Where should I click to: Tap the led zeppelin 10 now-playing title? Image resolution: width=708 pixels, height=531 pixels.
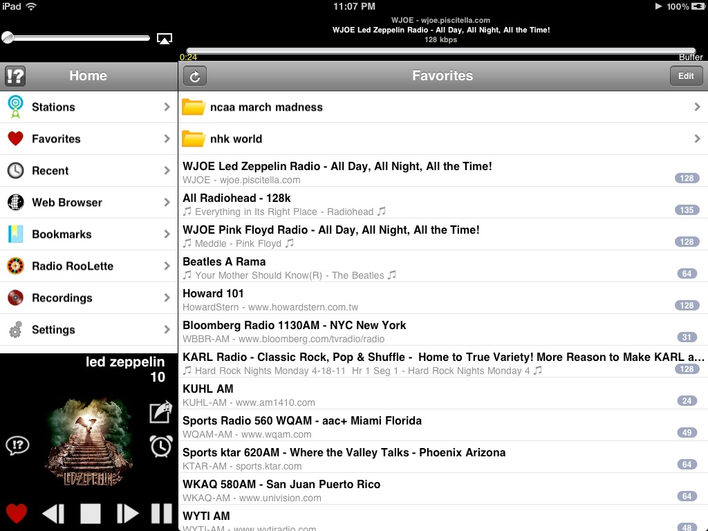[x=125, y=369]
